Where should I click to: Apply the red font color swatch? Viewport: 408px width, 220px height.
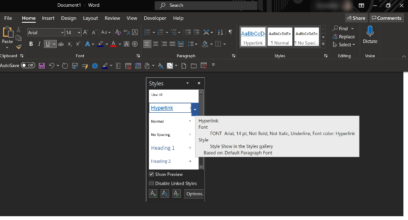[x=113, y=44]
